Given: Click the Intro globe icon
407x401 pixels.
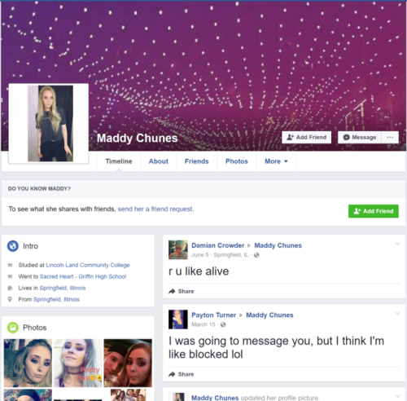Looking at the screenshot, I should (13, 246).
